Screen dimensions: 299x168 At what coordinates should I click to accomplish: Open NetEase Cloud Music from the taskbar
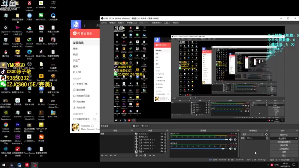27,165
